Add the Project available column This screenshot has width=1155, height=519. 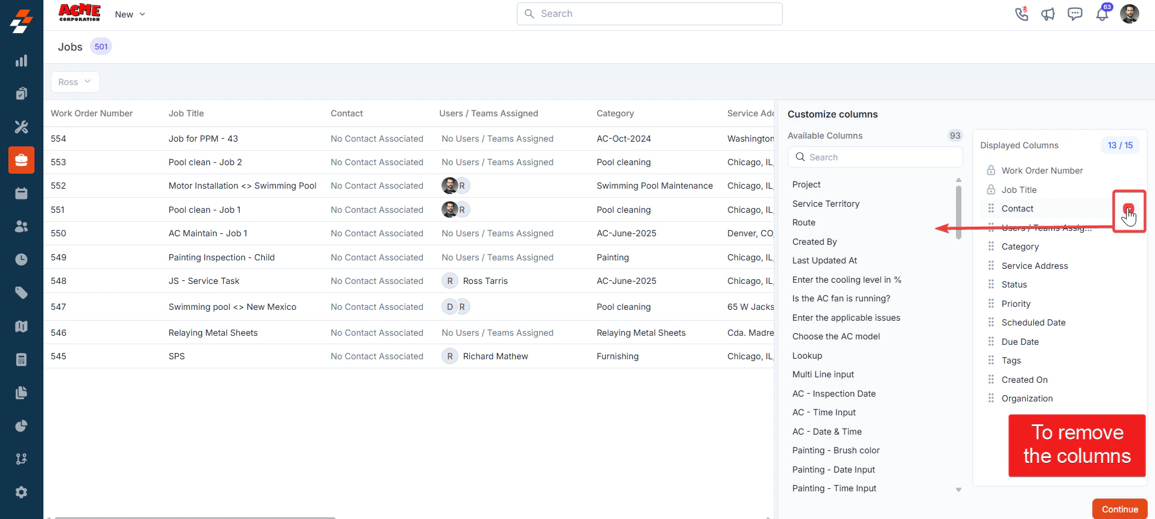point(806,184)
